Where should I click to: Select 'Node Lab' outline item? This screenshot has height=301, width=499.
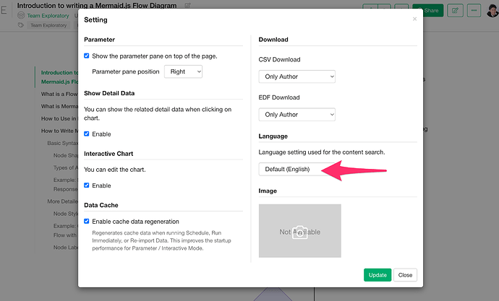pyautogui.click(x=66, y=248)
